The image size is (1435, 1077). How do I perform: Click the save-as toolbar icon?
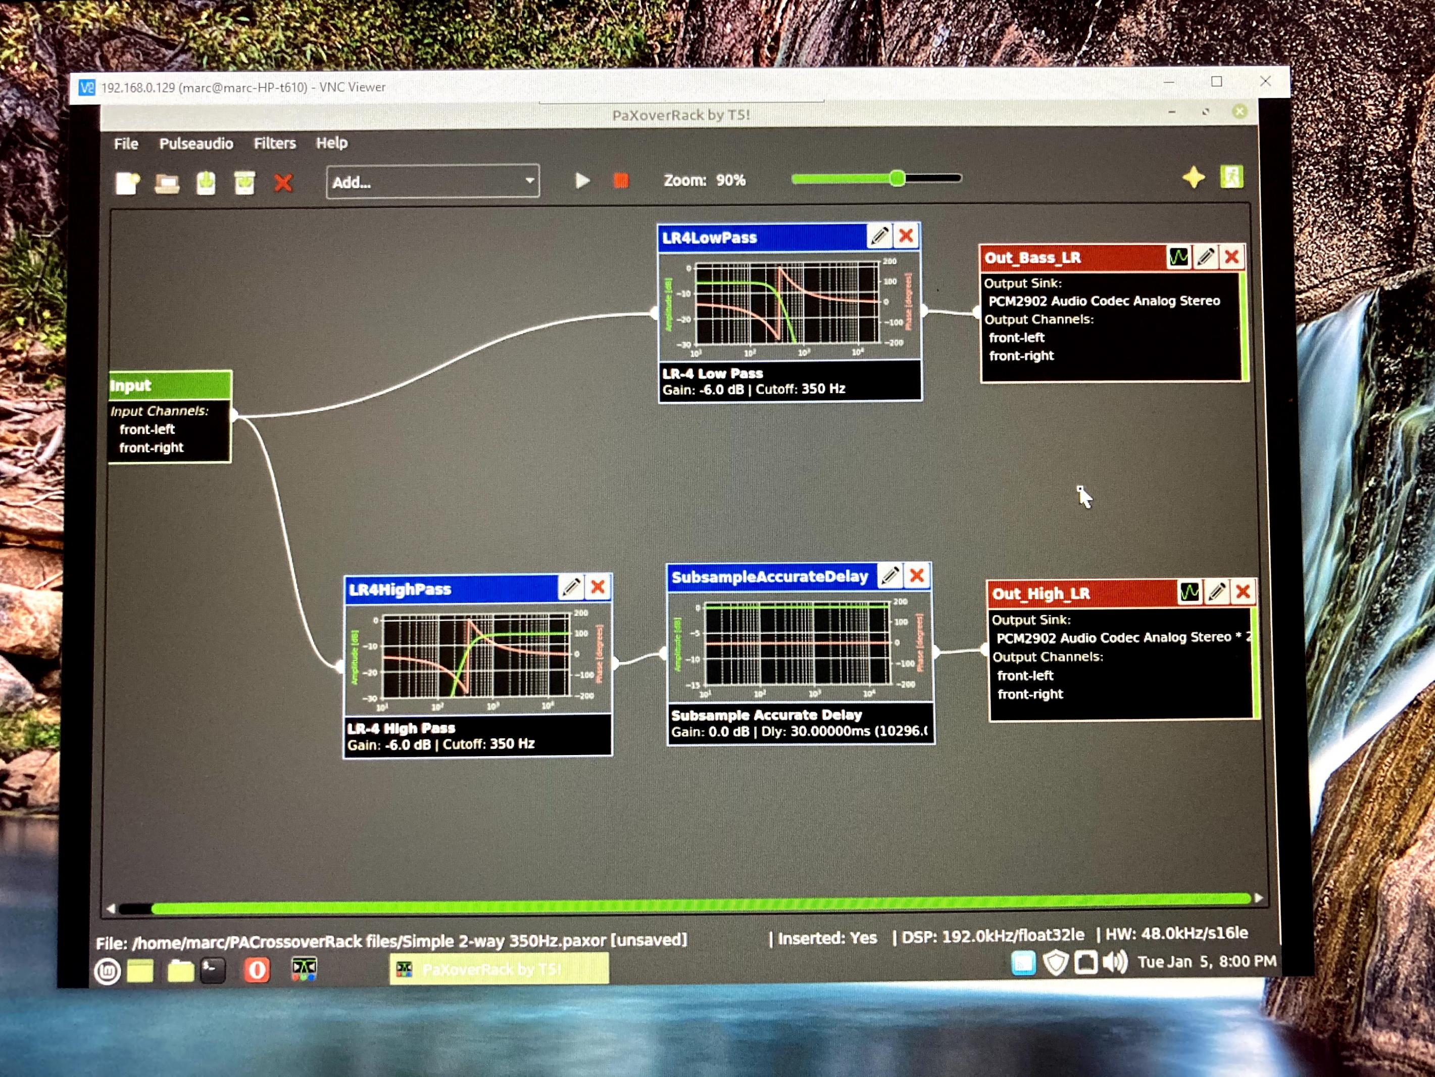click(x=244, y=183)
